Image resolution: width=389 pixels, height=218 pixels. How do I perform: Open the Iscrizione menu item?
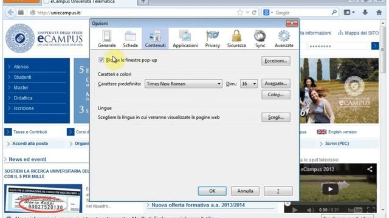pos(24,108)
